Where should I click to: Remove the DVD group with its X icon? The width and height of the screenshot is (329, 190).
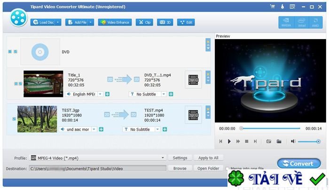pos(208,41)
